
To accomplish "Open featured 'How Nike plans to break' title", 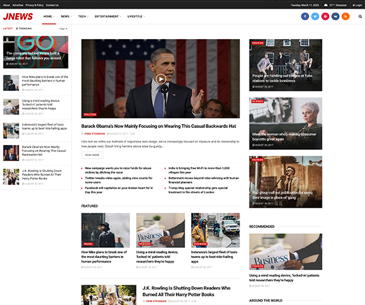I will point(104,257).
